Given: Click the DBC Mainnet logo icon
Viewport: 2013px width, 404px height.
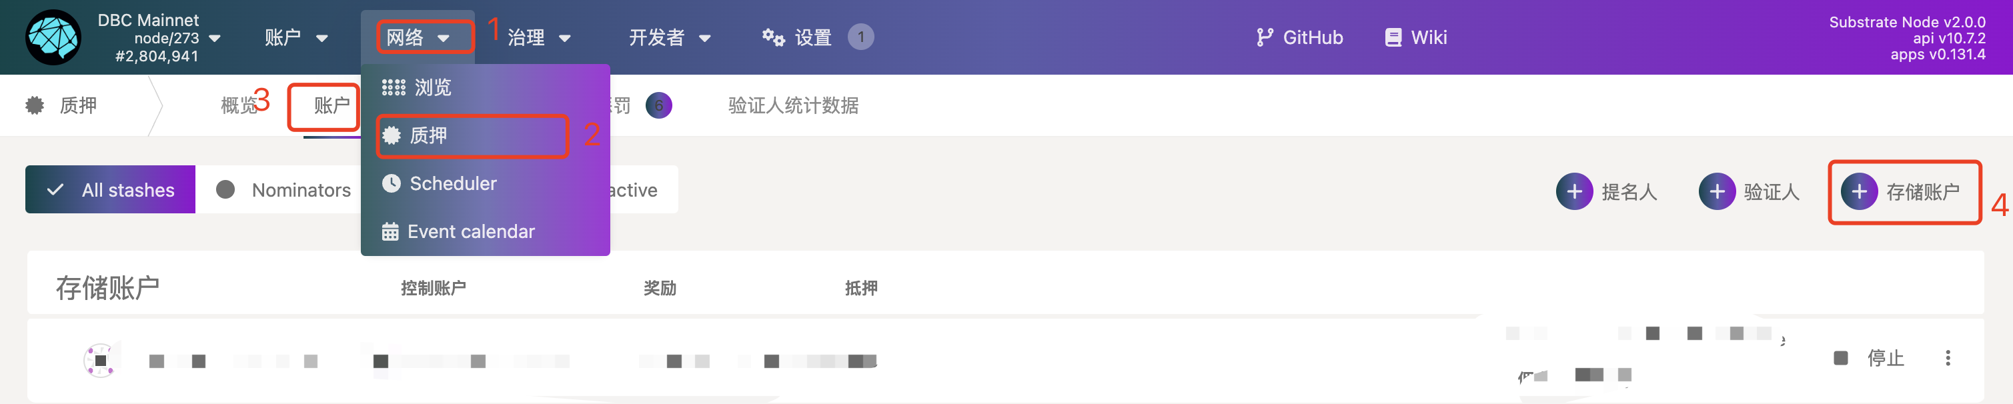Looking at the screenshot, I should click(x=53, y=37).
